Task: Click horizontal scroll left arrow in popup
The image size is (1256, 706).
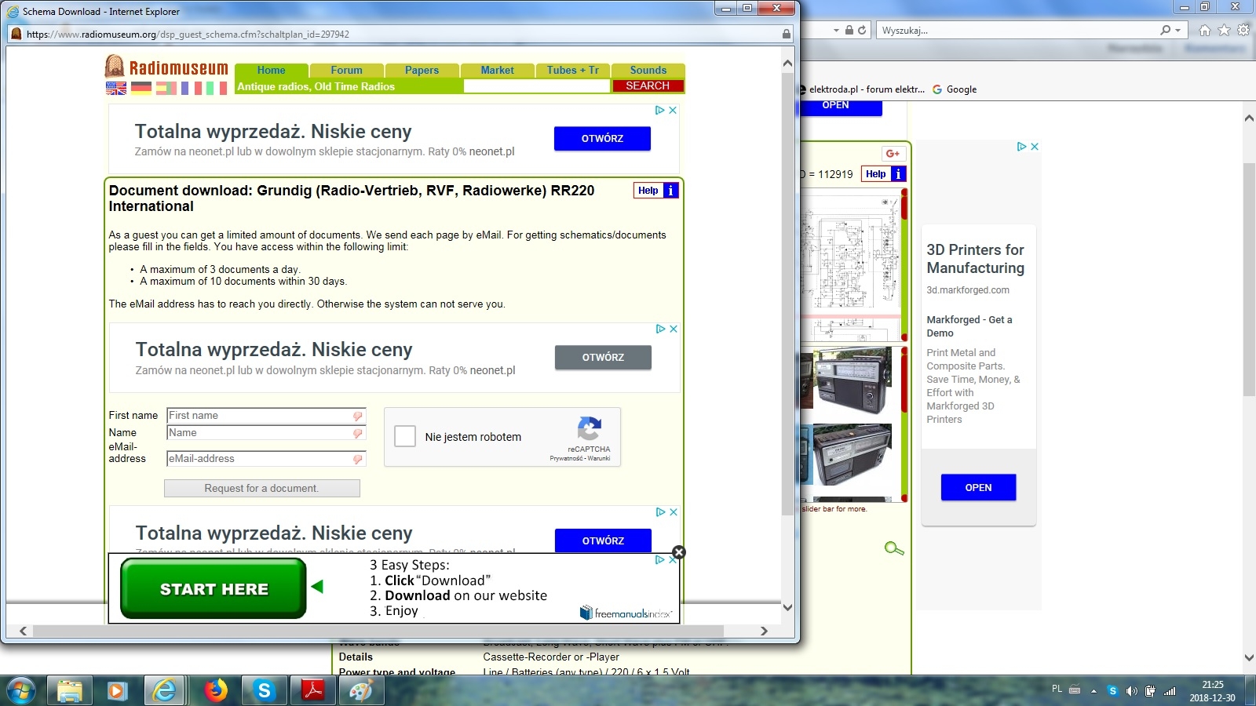Action: [x=23, y=631]
